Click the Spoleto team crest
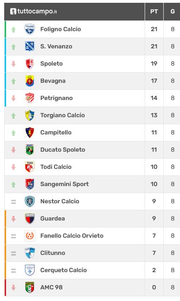 point(30,64)
